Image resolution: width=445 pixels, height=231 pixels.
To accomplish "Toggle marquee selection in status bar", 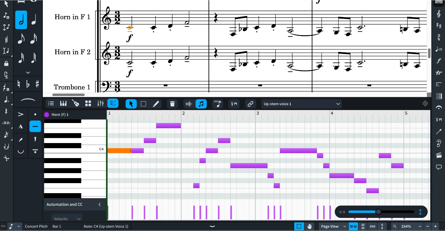I will (x=299, y=226).
